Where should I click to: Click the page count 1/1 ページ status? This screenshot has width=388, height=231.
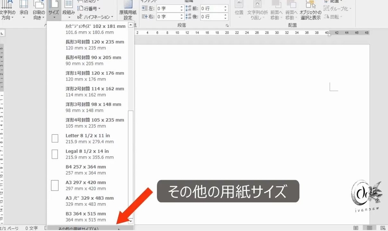coord(9,228)
